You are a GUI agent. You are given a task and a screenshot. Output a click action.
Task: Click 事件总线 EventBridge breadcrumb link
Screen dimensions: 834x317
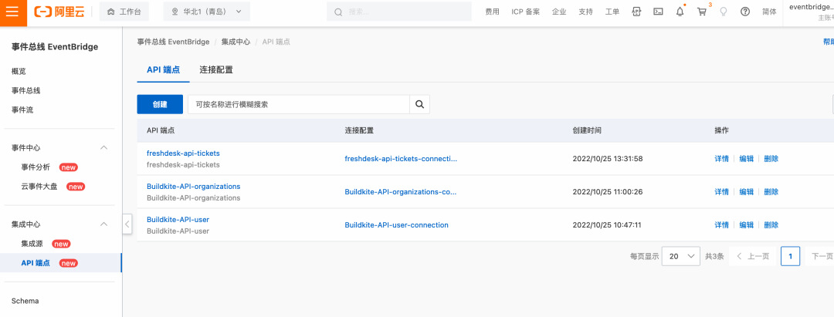tap(173, 42)
